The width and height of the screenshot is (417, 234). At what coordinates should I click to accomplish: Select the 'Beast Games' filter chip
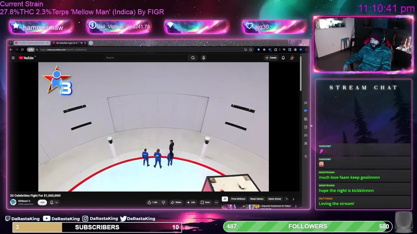(x=257, y=199)
